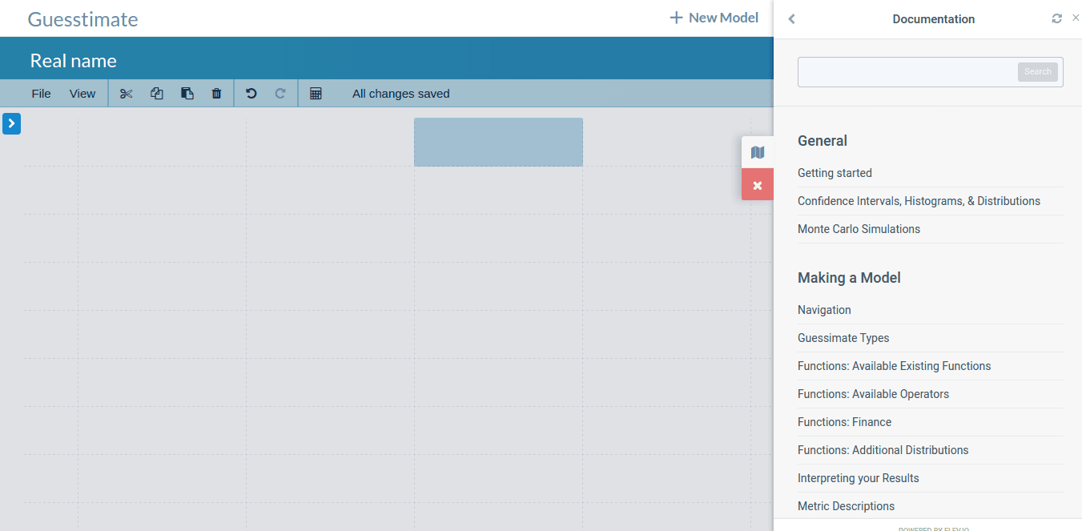Open the File menu
1082x531 pixels.
41,94
